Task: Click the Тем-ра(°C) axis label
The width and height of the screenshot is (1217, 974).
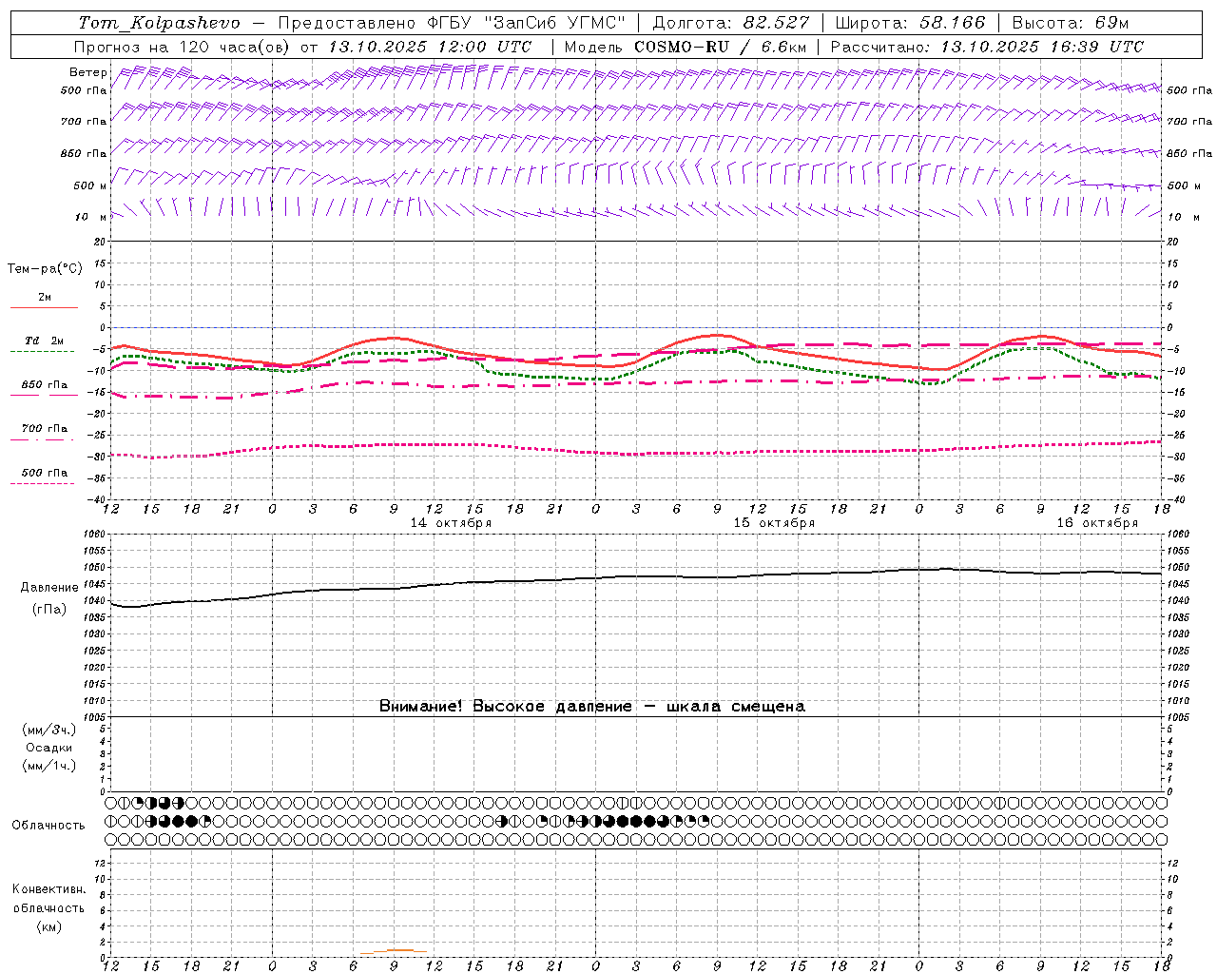Action: (45, 269)
